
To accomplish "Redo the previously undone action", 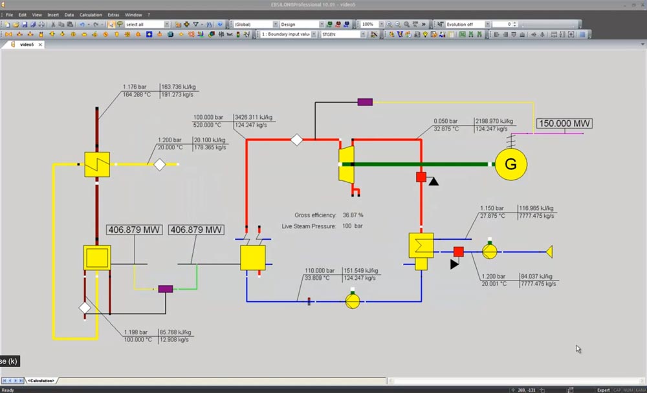I will [x=95, y=24].
